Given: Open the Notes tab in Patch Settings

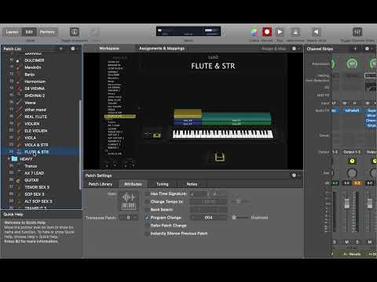Looking at the screenshot, I should click(x=192, y=184).
